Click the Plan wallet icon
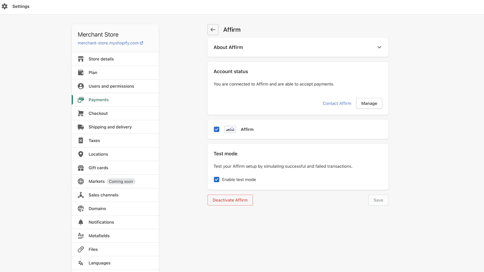Viewport: 484px width, 272px height. [x=81, y=73]
